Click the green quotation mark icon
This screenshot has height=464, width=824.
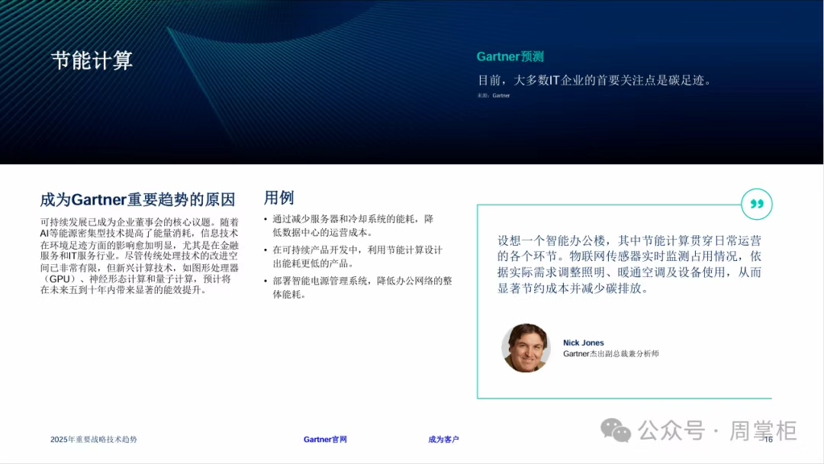(756, 205)
